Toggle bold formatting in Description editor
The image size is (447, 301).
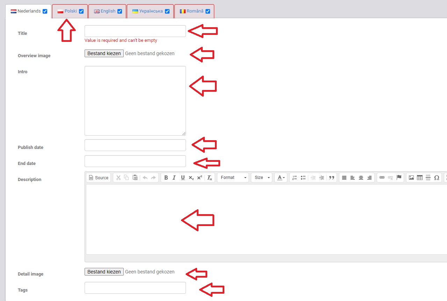[x=166, y=178]
